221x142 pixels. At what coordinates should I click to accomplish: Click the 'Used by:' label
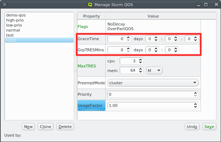click(13, 135)
